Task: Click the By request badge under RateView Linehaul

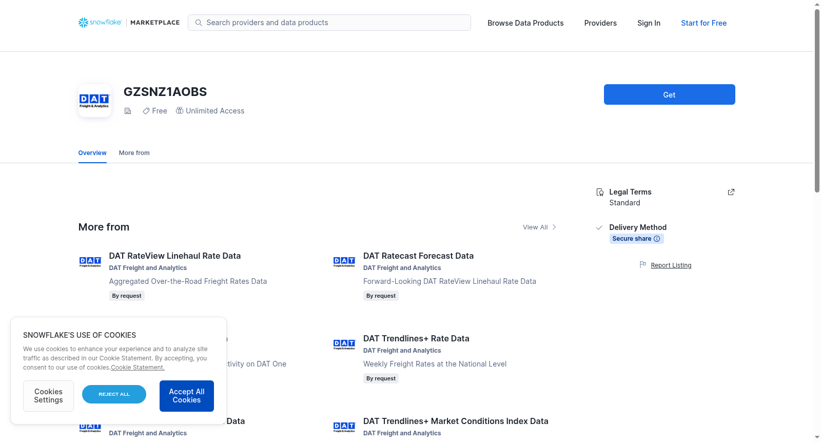Action: tap(127, 296)
